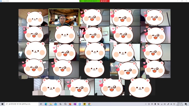Open the taskbar clock and date
The image size is (189, 106).
tap(180, 104)
